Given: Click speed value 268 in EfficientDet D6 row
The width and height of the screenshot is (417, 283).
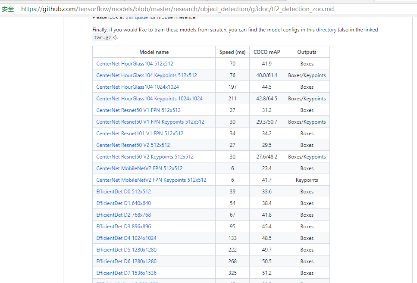Looking at the screenshot, I should (232, 261).
